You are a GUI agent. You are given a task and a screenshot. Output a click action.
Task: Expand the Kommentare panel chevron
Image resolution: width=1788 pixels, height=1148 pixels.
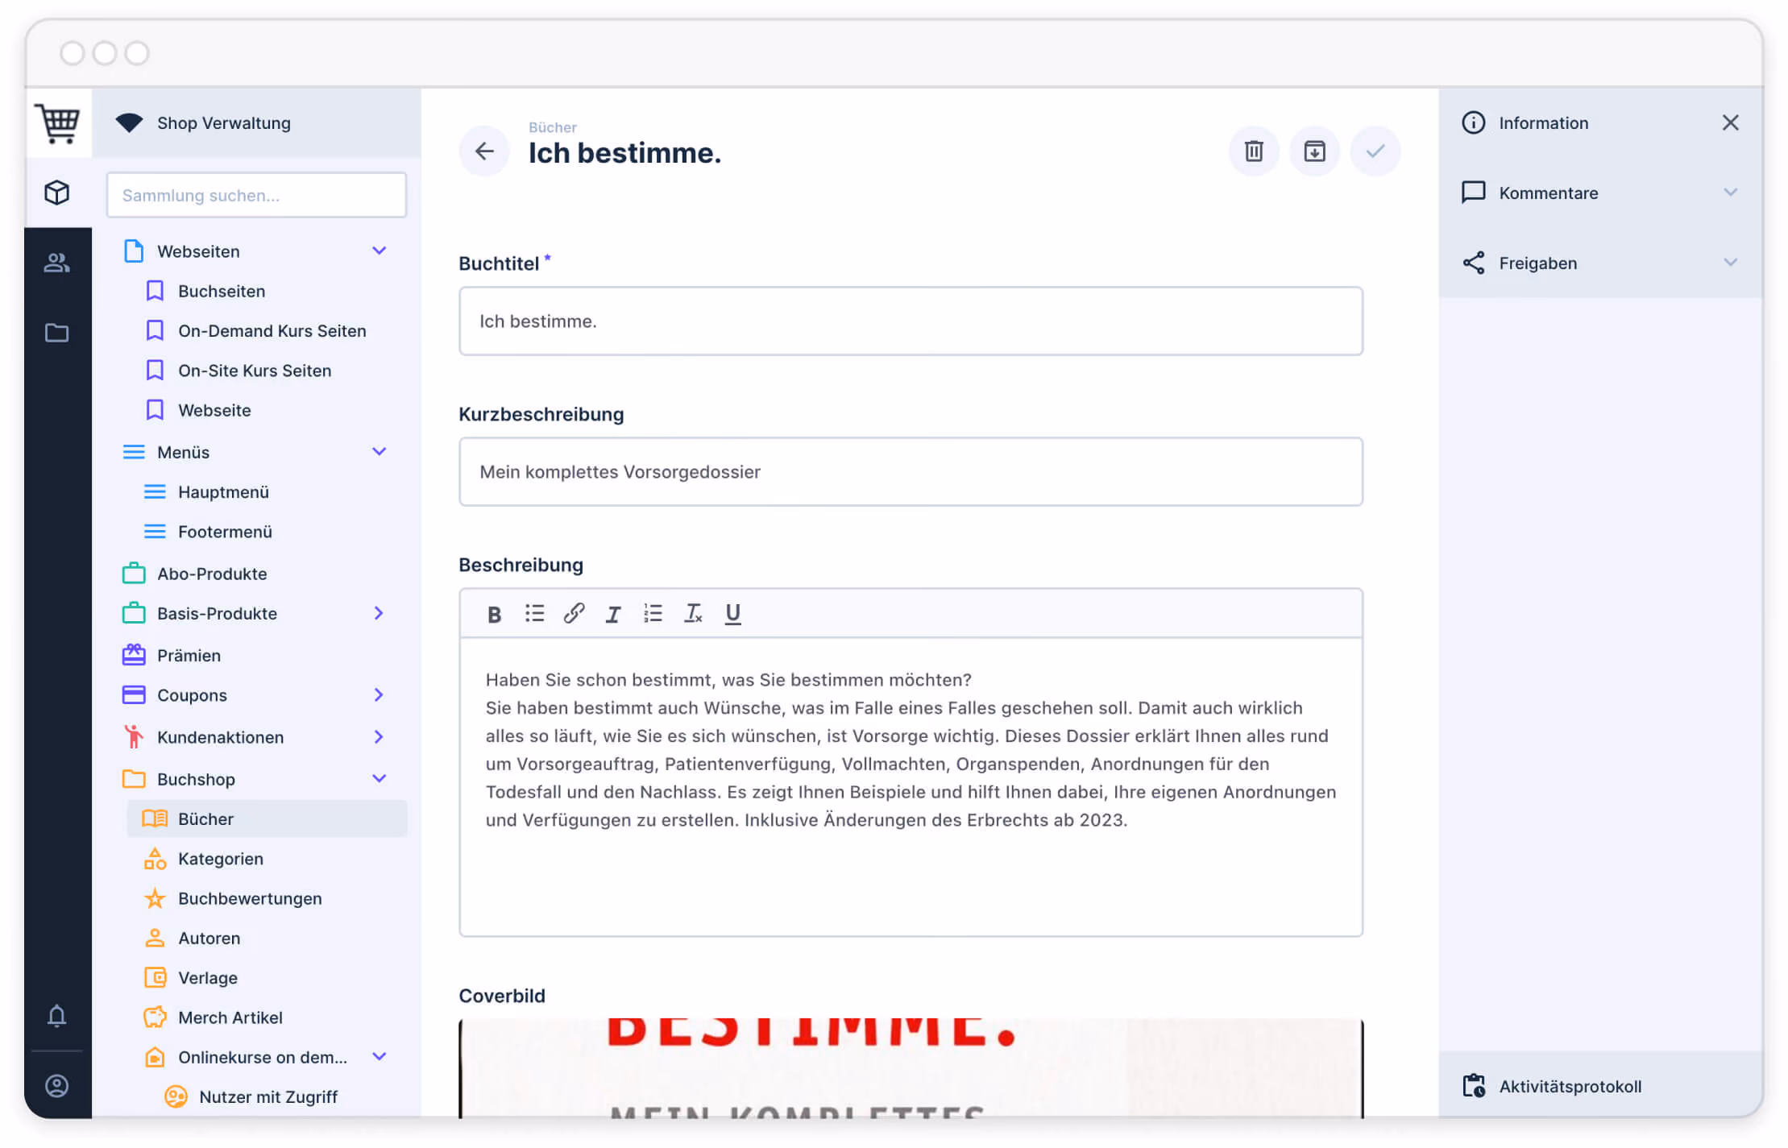click(1730, 193)
